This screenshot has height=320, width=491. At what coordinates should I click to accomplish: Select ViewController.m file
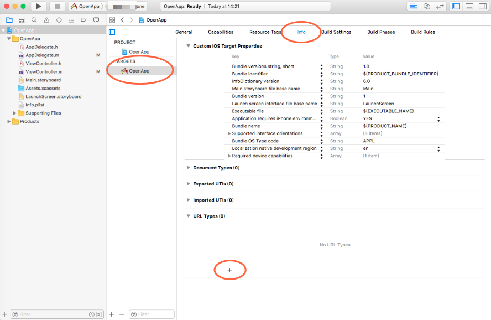[x=44, y=72]
